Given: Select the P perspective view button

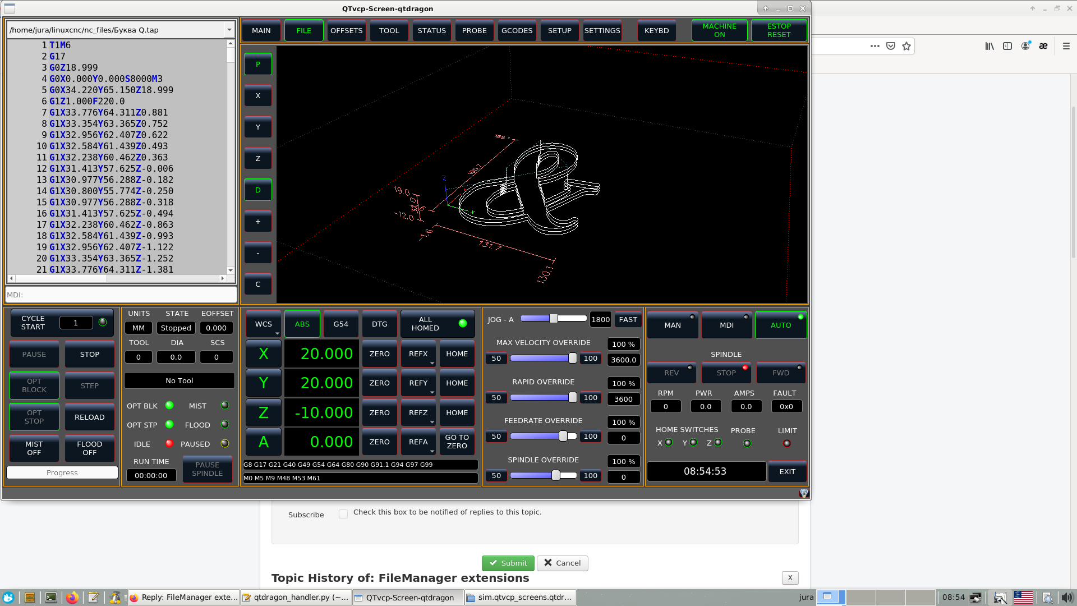Looking at the screenshot, I should click(x=258, y=65).
